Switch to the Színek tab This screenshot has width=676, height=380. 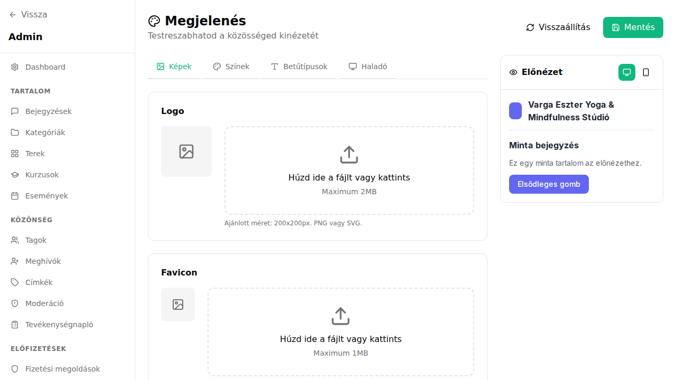pos(231,66)
